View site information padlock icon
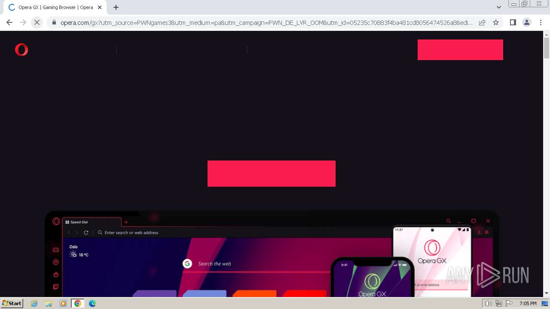 click(x=54, y=22)
